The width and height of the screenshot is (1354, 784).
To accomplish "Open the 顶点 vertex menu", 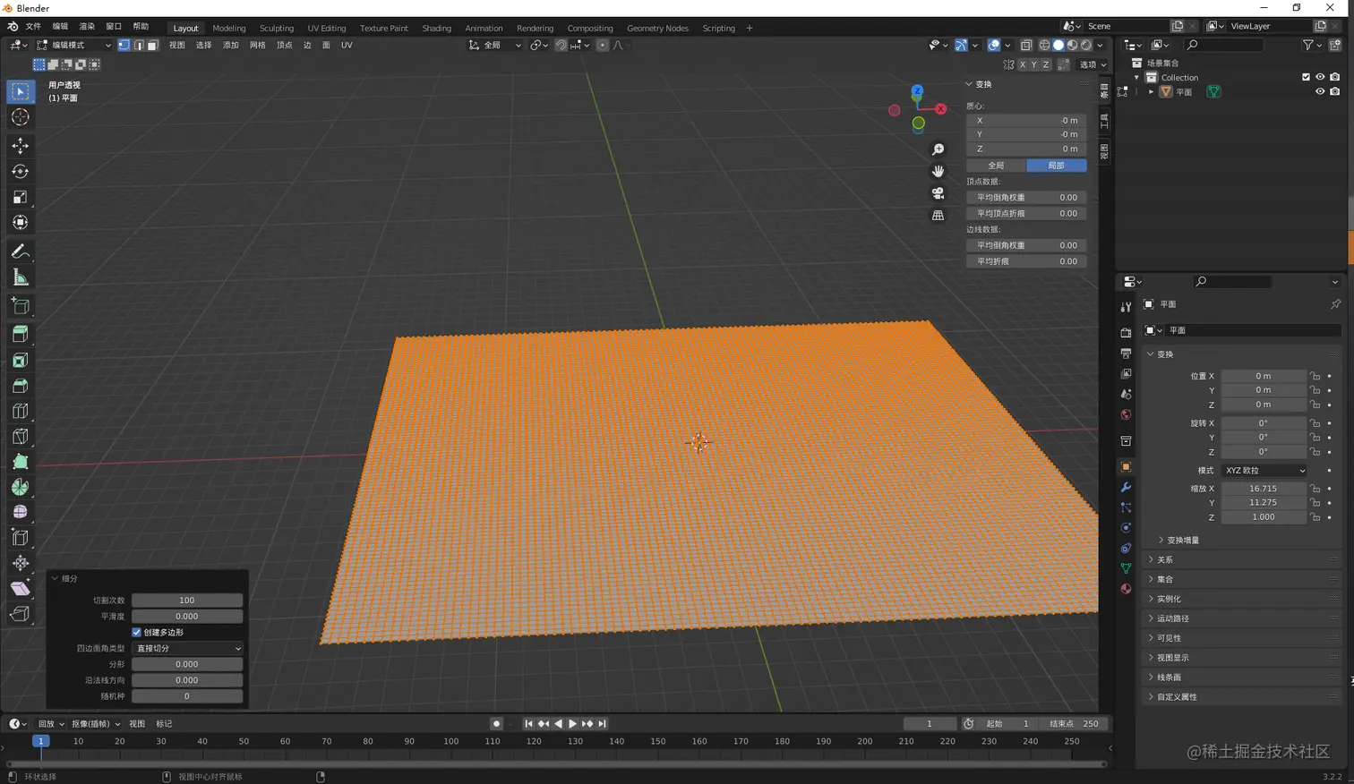I will click(285, 45).
